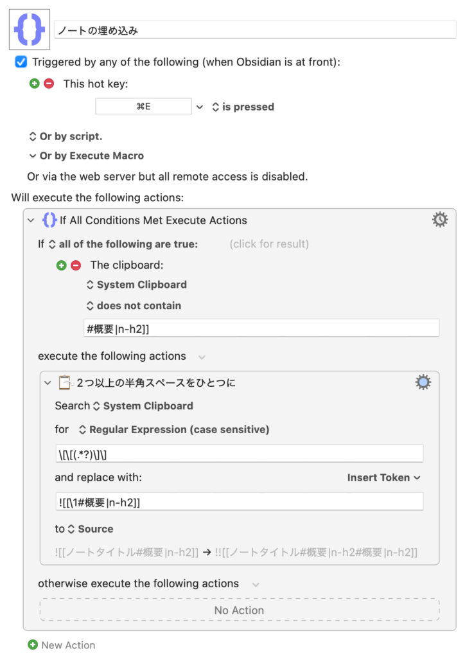Open gear menu of search-replace action
This screenshot has height=658, width=465.
423,382
